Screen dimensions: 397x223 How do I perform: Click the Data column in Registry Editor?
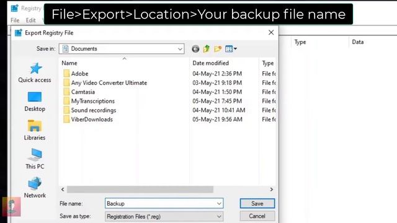point(358,42)
